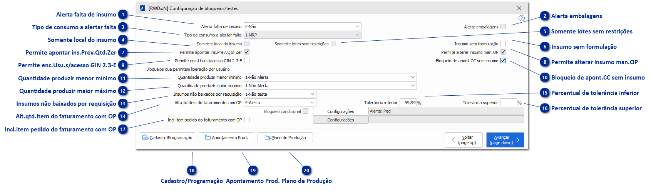Click the Apontamento Prod. button
The image size is (651, 191).
pos(226,138)
